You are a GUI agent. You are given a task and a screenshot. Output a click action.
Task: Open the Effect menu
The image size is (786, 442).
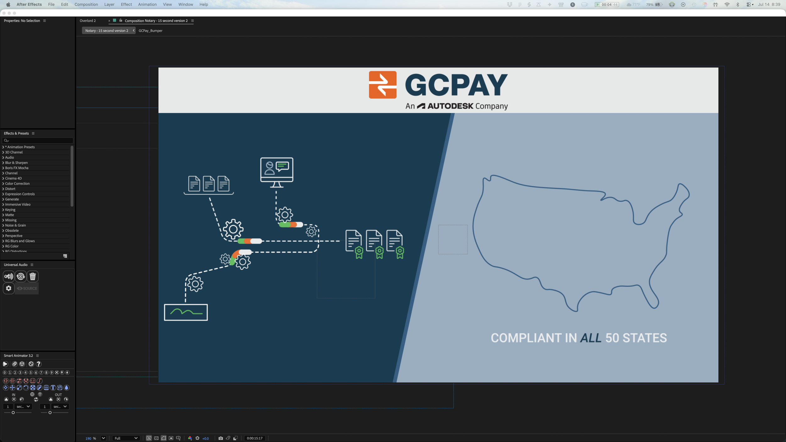pyautogui.click(x=126, y=4)
